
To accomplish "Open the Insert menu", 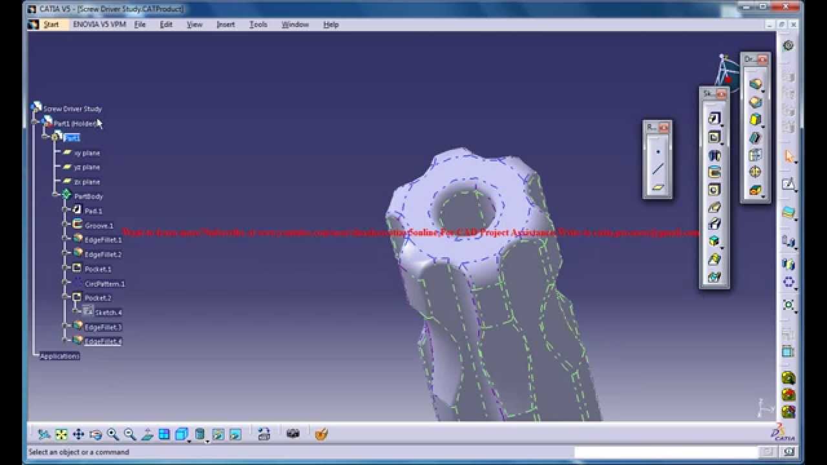I will (225, 25).
